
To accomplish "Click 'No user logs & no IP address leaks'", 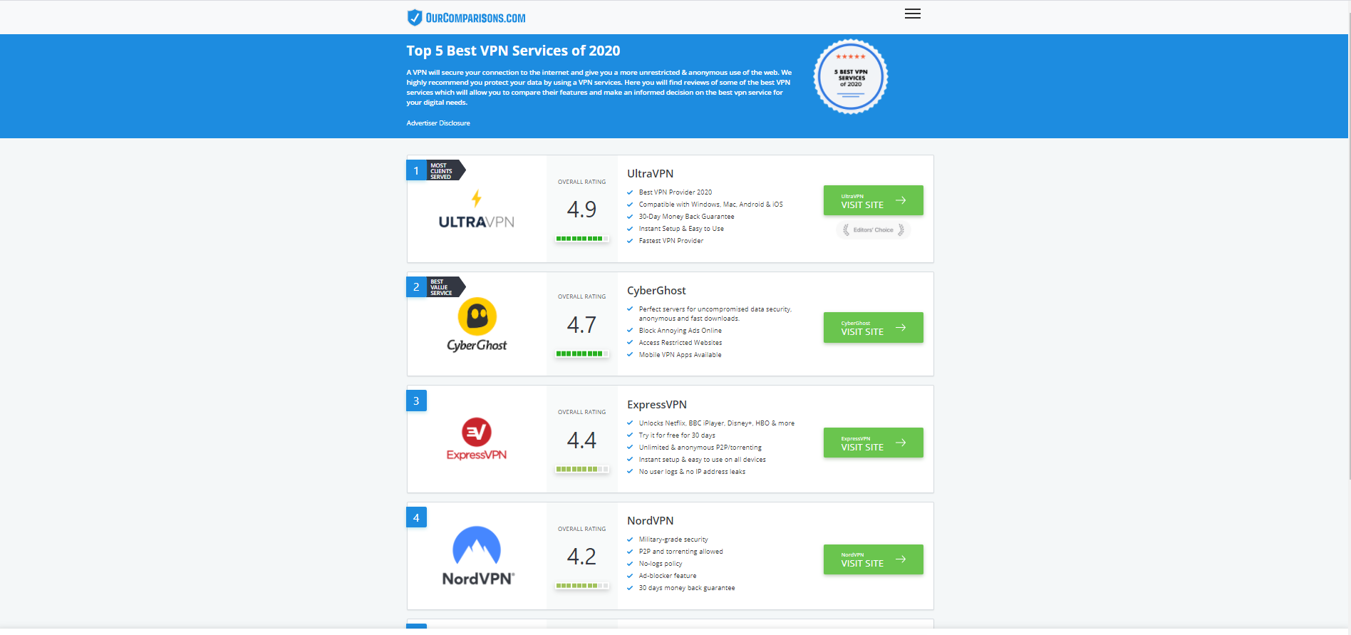I will pos(692,472).
